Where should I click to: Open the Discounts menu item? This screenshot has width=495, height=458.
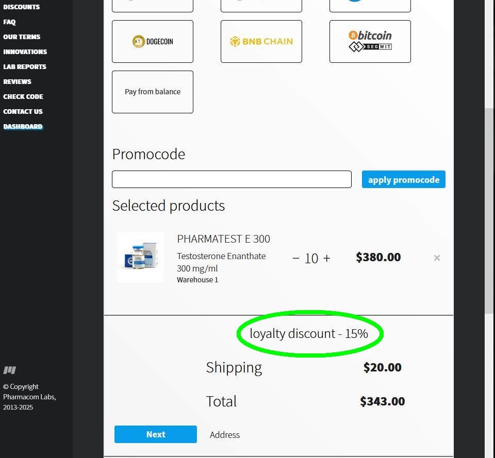click(22, 7)
